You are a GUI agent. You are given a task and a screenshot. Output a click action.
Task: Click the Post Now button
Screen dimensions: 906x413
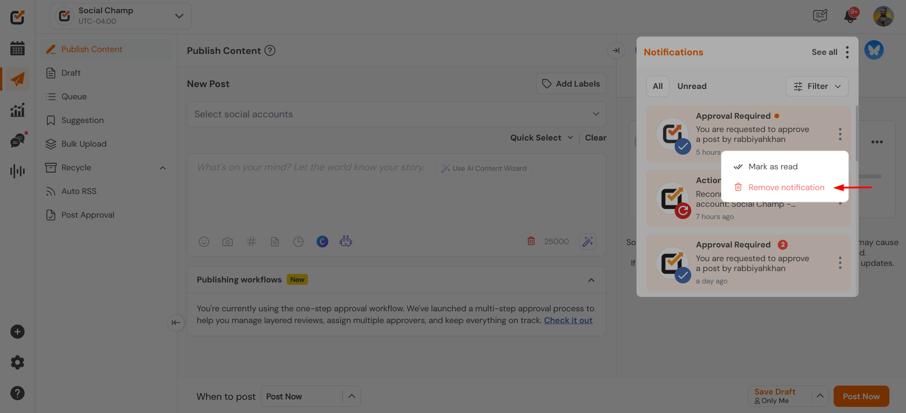click(x=861, y=396)
